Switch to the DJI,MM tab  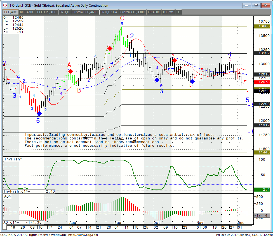coord(168,12)
